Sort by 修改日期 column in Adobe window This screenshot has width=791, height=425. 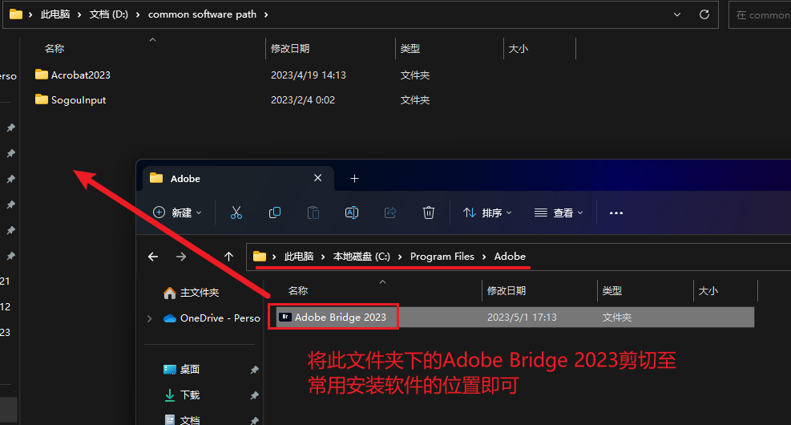[x=506, y=291]
